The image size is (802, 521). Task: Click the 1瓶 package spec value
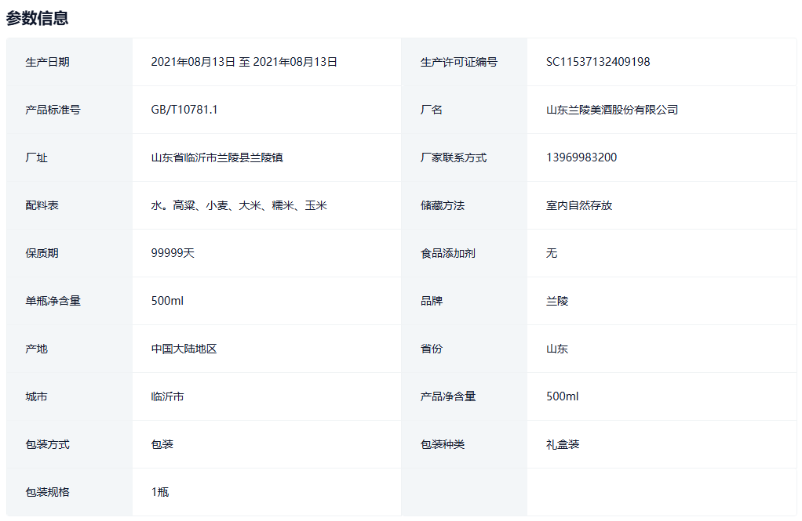tap(159, 492)
